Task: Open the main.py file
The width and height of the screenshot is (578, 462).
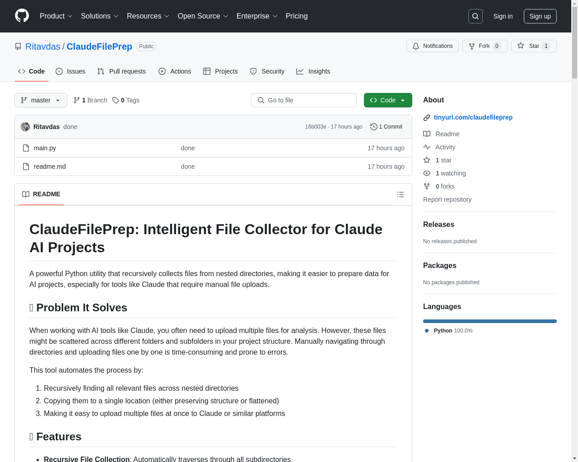Action: (x=45, y=148)
